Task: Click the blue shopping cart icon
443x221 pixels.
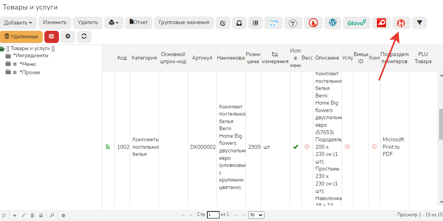Action: pos(273,23)
